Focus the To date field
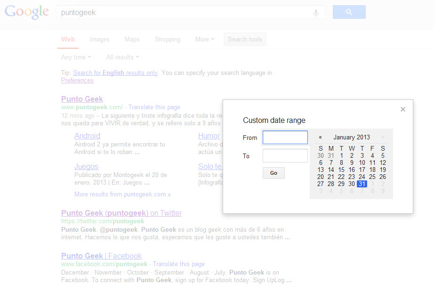 (285, 156)
